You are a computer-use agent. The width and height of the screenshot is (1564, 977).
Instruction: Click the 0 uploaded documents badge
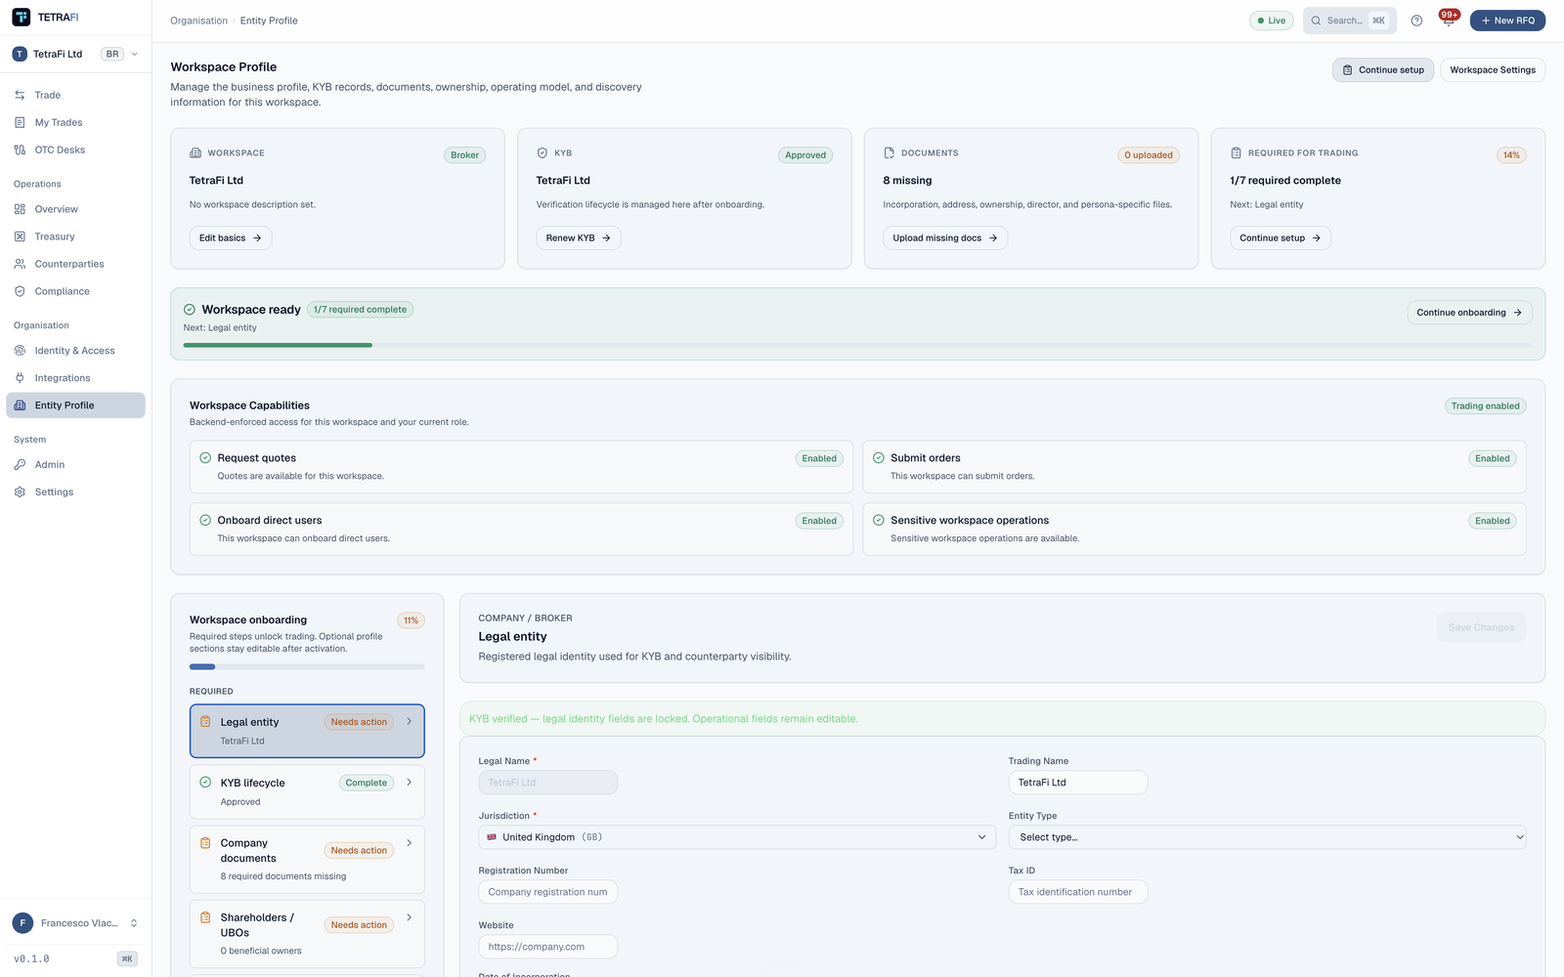coord(1149,155)
